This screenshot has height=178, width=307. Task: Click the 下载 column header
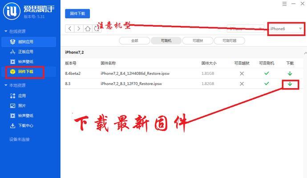coord(290,63)
